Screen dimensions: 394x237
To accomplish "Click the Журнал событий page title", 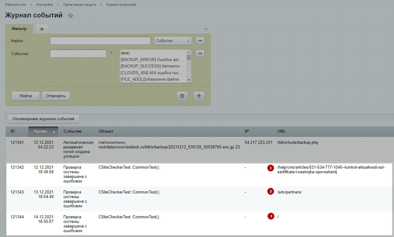I will pos(34,15).
